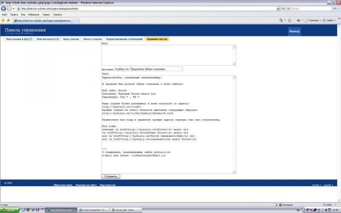
Task: Open the Windows Пуск start button
Action: coord(7,210)
